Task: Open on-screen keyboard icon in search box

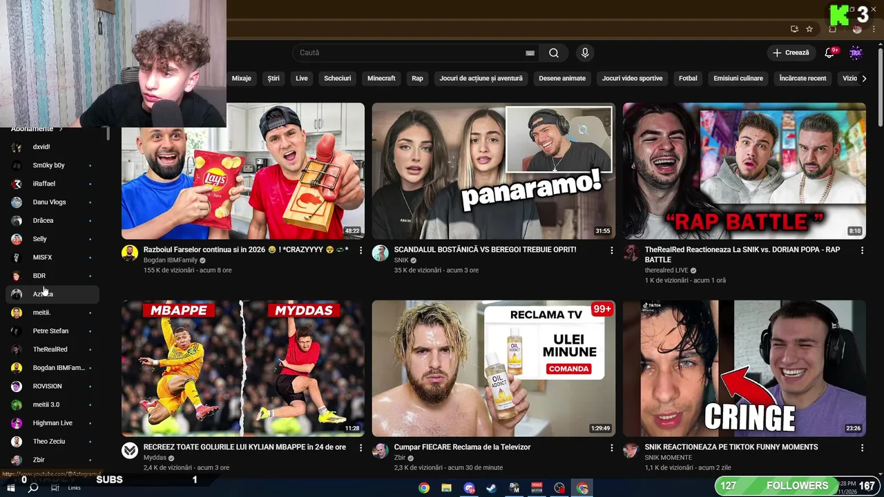Action: [530, 53]
